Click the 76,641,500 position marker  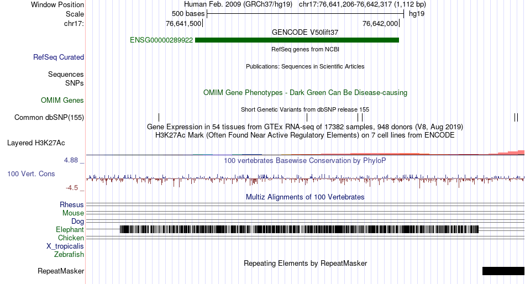coord(183,23)
